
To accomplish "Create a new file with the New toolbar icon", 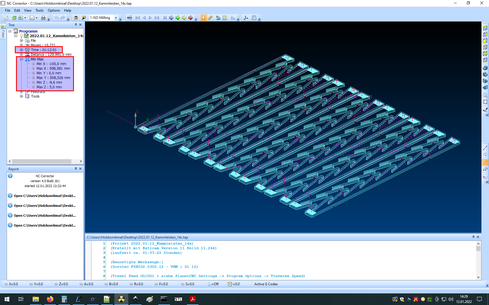I will pyautogui.click(x=6, y=18).
